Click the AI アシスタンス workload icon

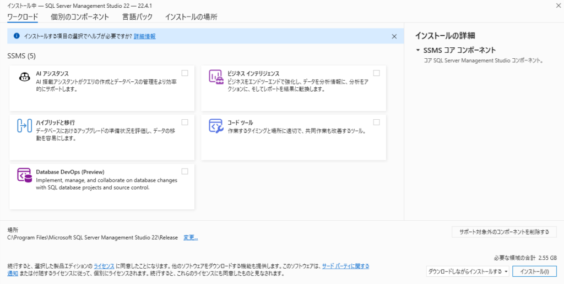24,77
